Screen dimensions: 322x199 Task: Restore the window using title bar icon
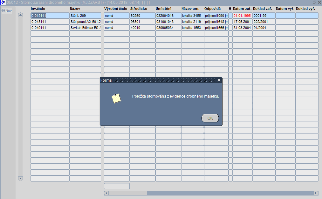click(x=314, y=2)
